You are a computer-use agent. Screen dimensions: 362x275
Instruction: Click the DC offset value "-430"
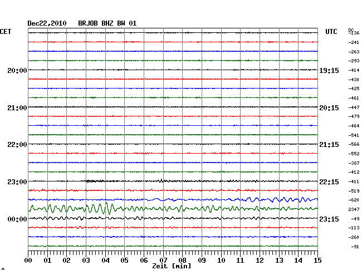(x=354, y=80)
